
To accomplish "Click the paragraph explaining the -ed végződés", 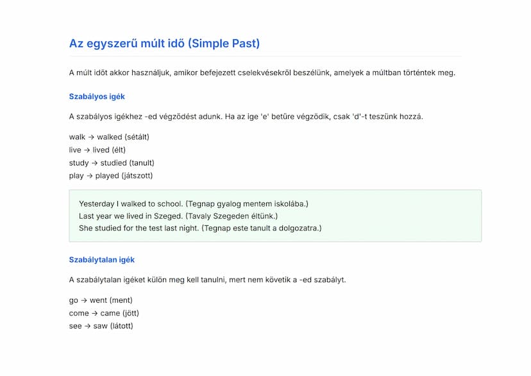I will [246, 117].
